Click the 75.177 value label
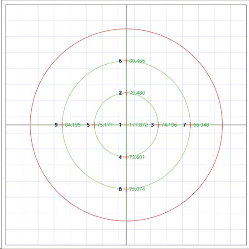249x249 pixels. tap(105, 125)
